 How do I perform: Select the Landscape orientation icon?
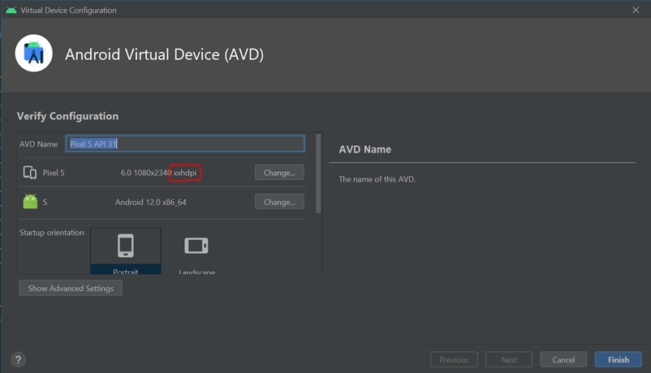click(x=196, y=246)
